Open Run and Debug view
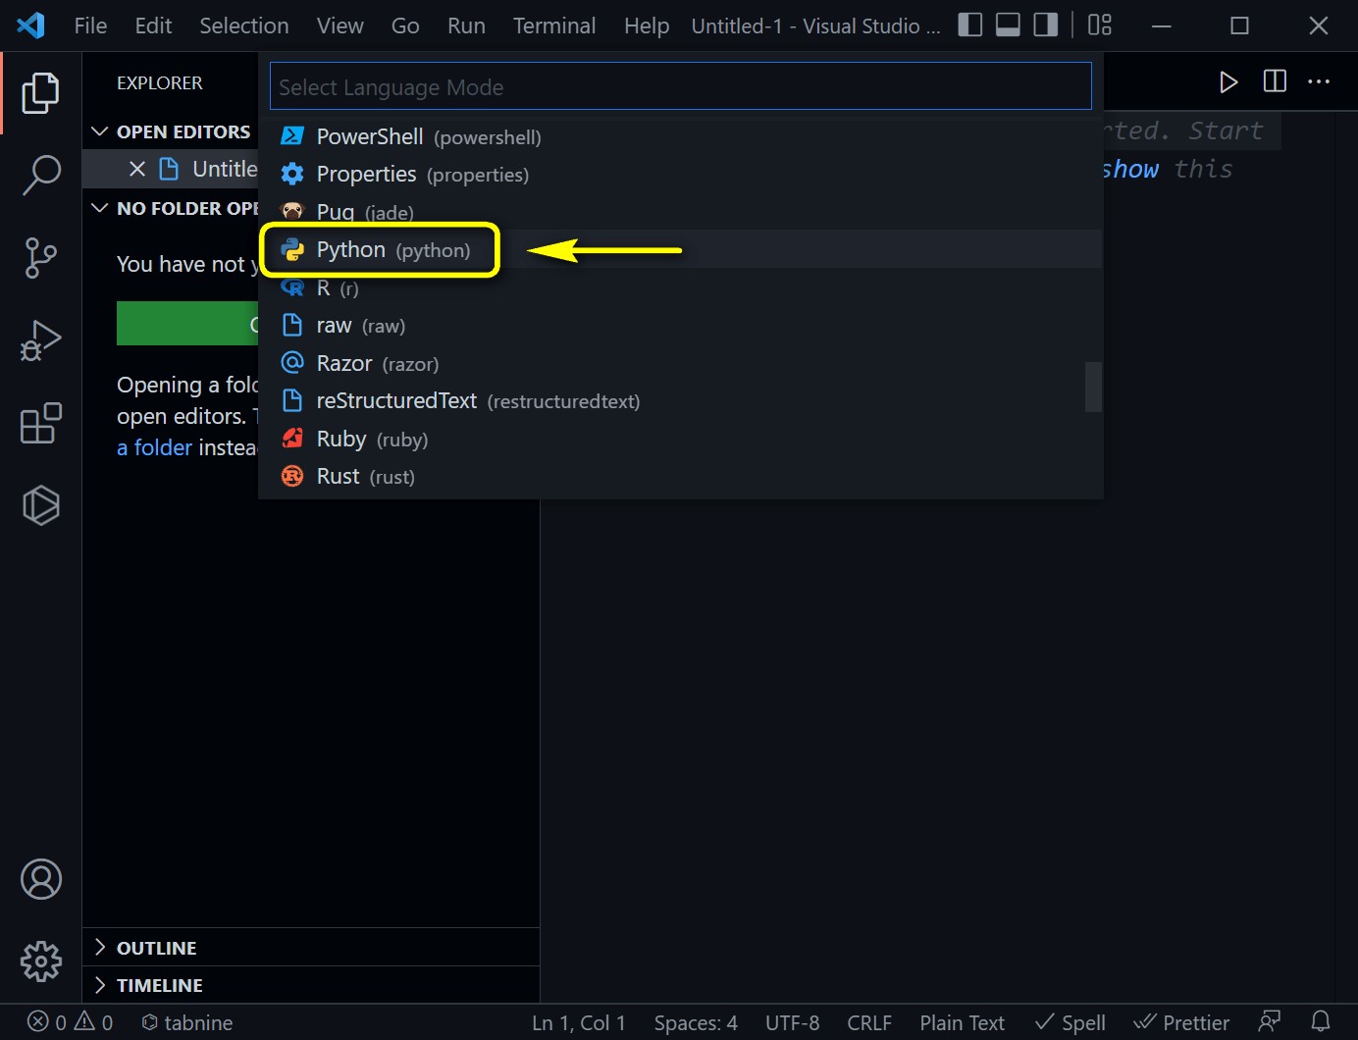This screenshot has height=1040, width=1358. point(41,340)
